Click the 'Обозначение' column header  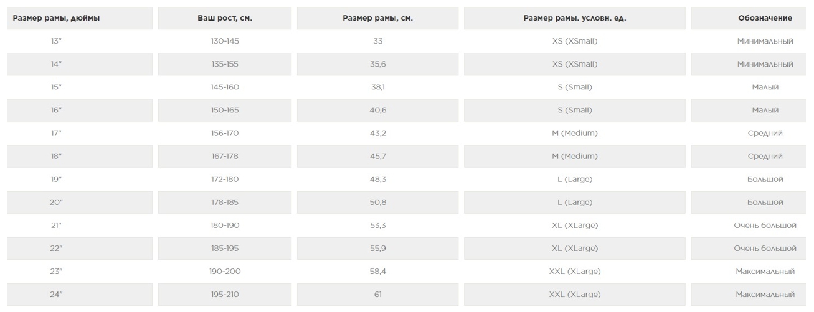click(765, 18)
